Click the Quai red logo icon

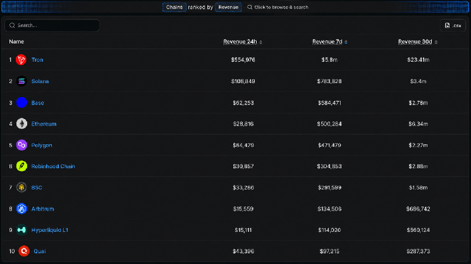24,251
